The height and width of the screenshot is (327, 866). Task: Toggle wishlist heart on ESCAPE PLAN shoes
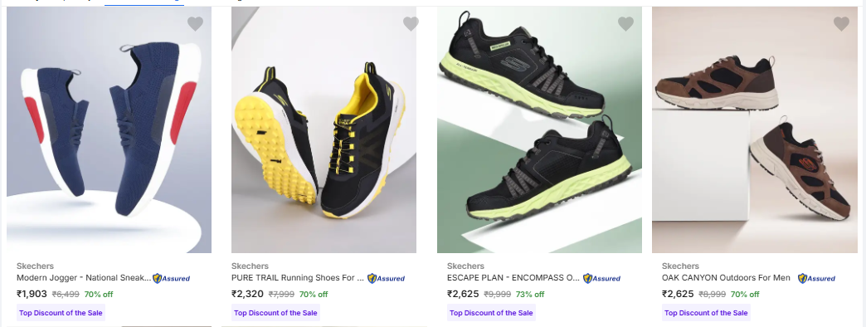coord(625,24)
